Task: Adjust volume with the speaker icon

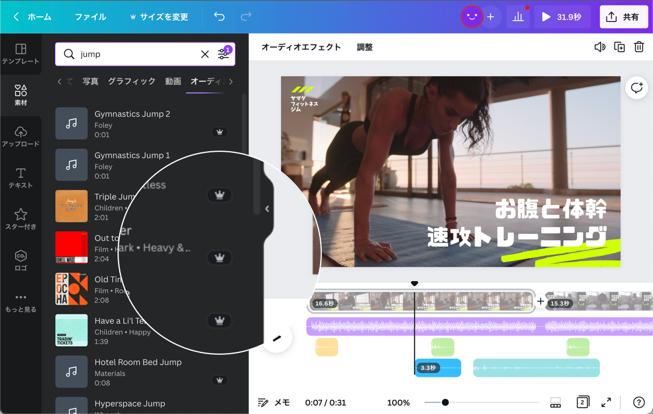Action: [x=599, y=47]
